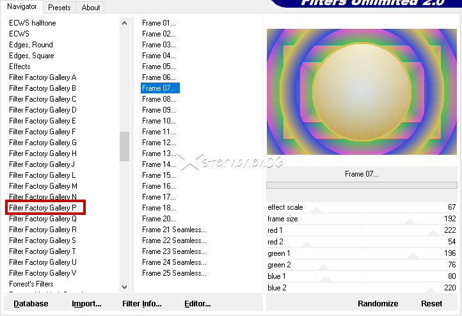Screen dimensions: 462x316
Task: Select Forrest's Filters category
Action: tap(31, 284)
